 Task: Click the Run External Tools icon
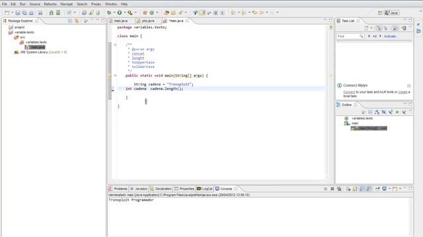point(130,13)
